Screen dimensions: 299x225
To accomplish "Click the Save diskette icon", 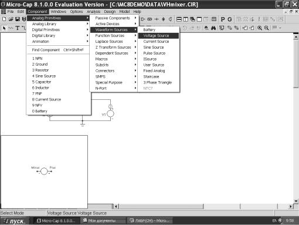I will (18, 19).
